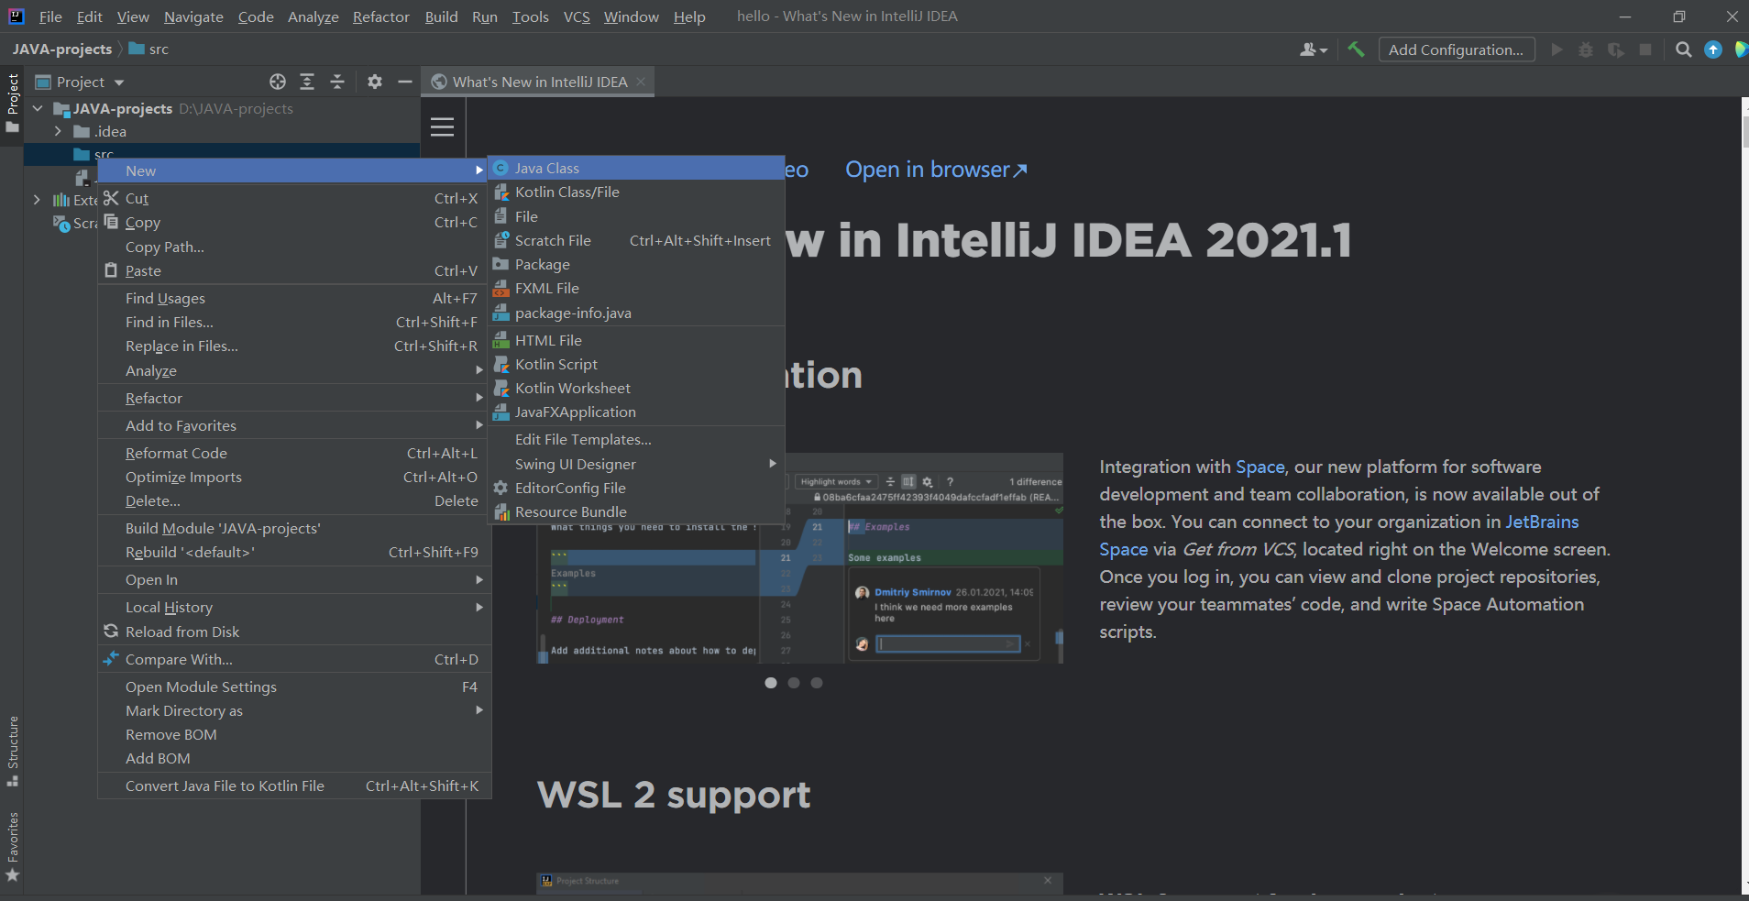Choose EditorConfig File in New submenu
Viewport: 1749px width, 901px height.
tap(636, 488)
